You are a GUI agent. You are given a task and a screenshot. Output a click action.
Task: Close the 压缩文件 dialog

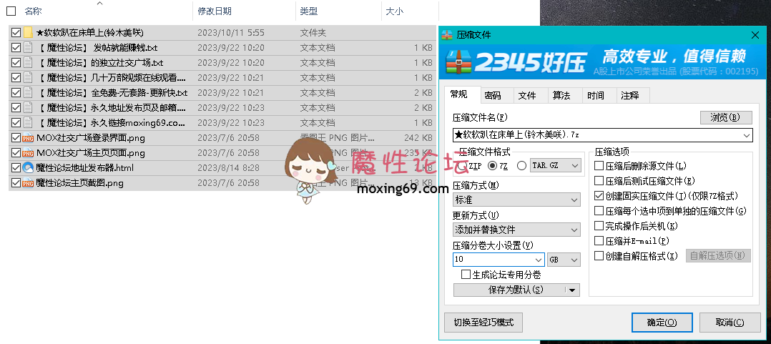pyautogui.click(x=756, y=35)
